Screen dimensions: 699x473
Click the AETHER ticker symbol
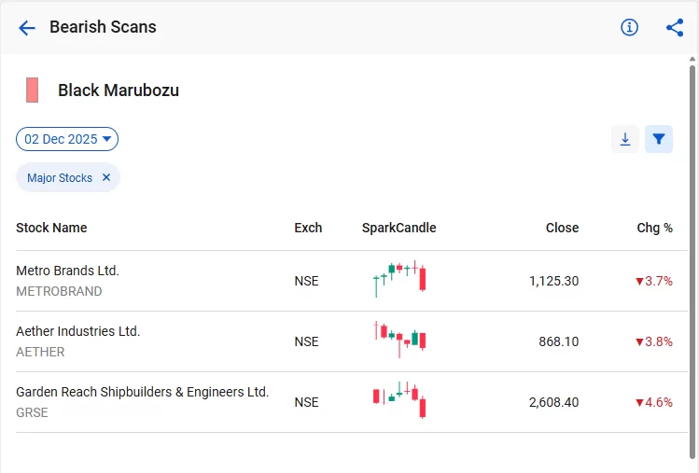click(40, 352)
